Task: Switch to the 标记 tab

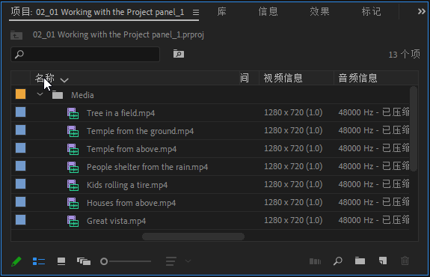Action: (371, 11)
